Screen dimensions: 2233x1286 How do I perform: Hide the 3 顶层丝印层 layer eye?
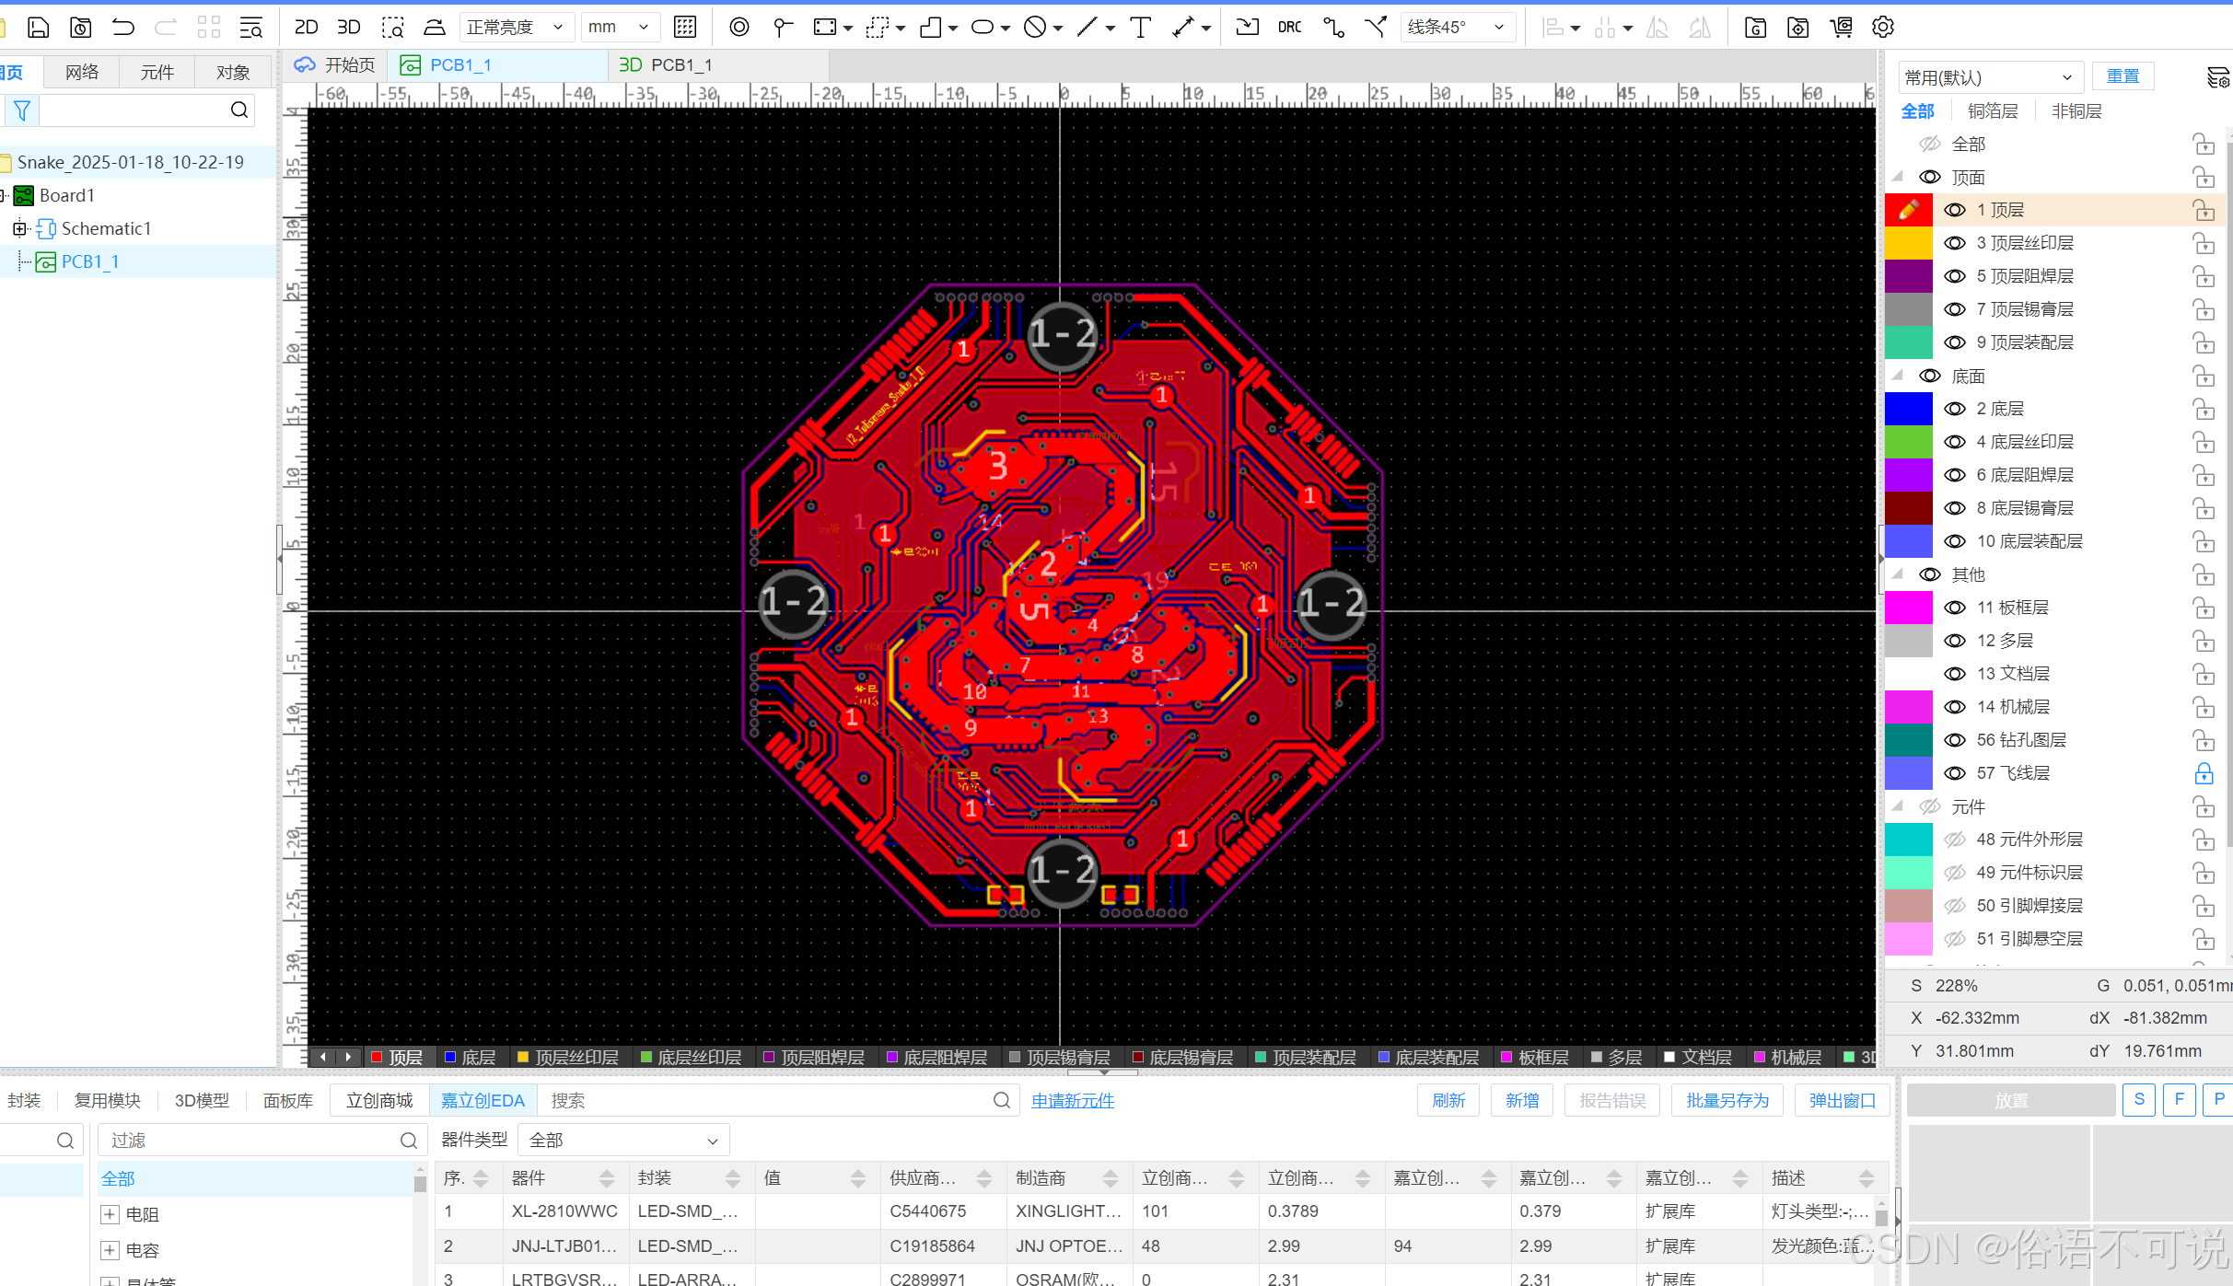1954,243
